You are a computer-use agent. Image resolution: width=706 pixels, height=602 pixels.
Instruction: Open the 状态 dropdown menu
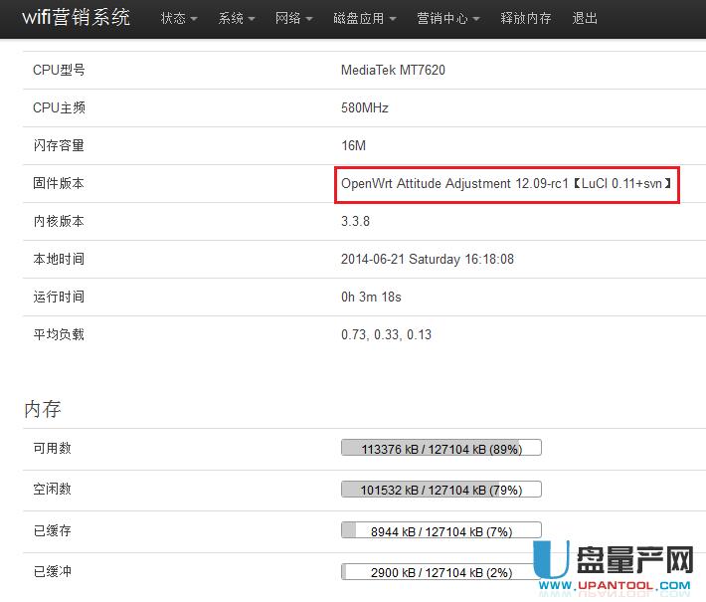tap(179, 18)
